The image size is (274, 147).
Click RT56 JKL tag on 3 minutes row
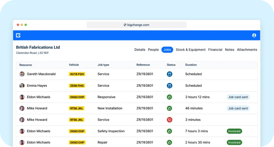76,120
